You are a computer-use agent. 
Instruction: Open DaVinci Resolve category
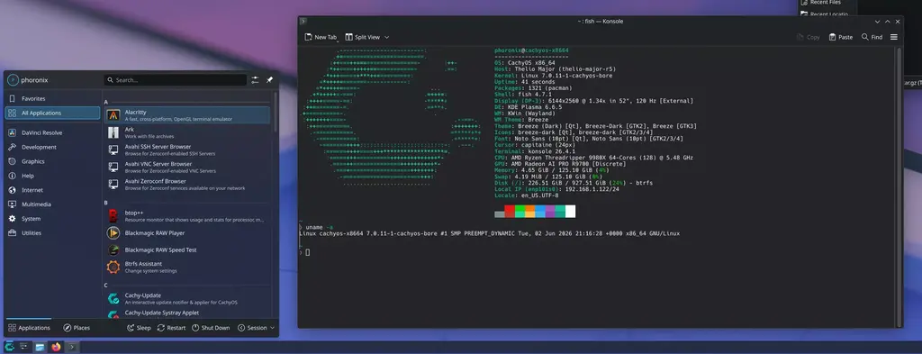pos(52,133)
